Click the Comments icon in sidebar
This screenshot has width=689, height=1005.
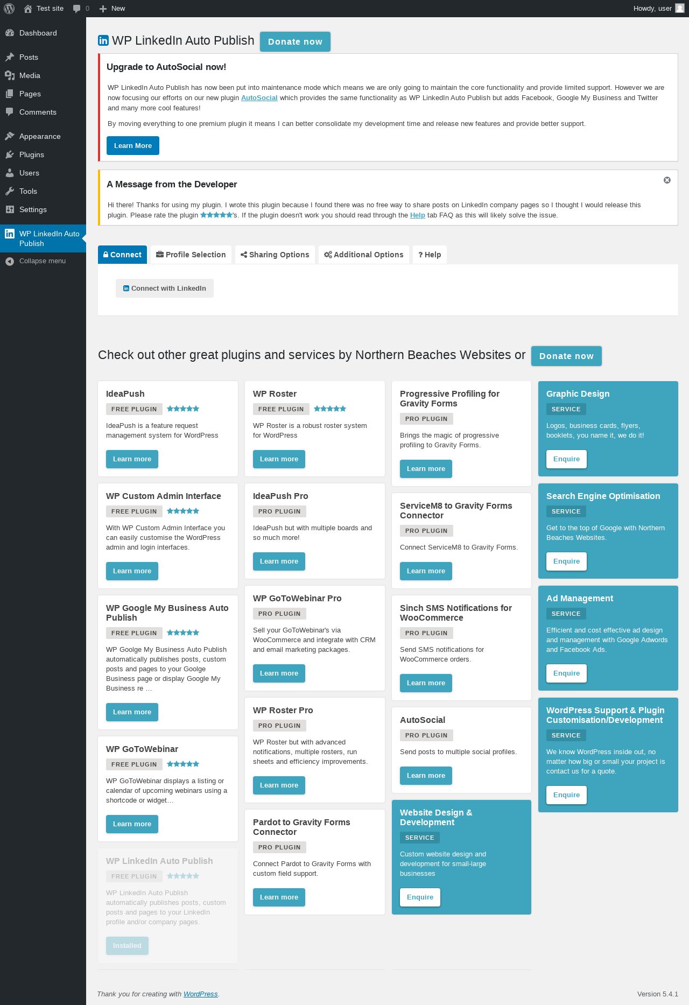(10, 112)
